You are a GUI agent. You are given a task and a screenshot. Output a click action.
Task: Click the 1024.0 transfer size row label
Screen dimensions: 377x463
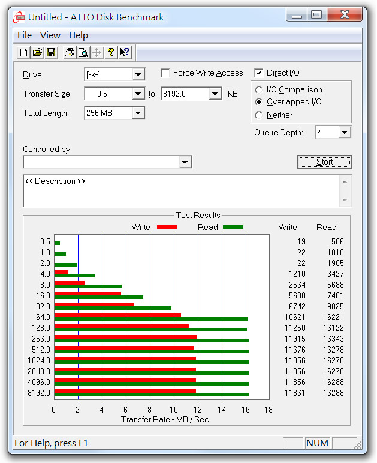39,360
